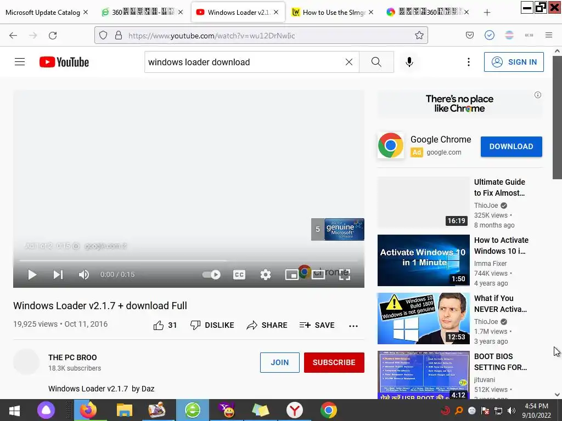Open system volume tray icon
Image resolution: width=562 pixels, height=421 pixels.
click(512, 411)
